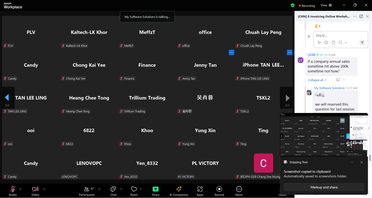372x198 pixels.
Task: Open the emoji picker in the reply box
Action: [326, 43]
